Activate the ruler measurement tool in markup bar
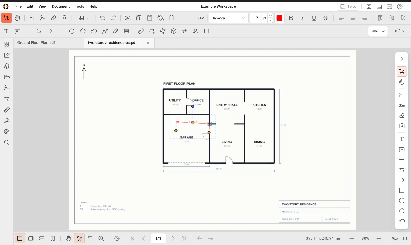The height and width of the screenshot is (245, 411). pyautogui.click(x=141, y=31)
